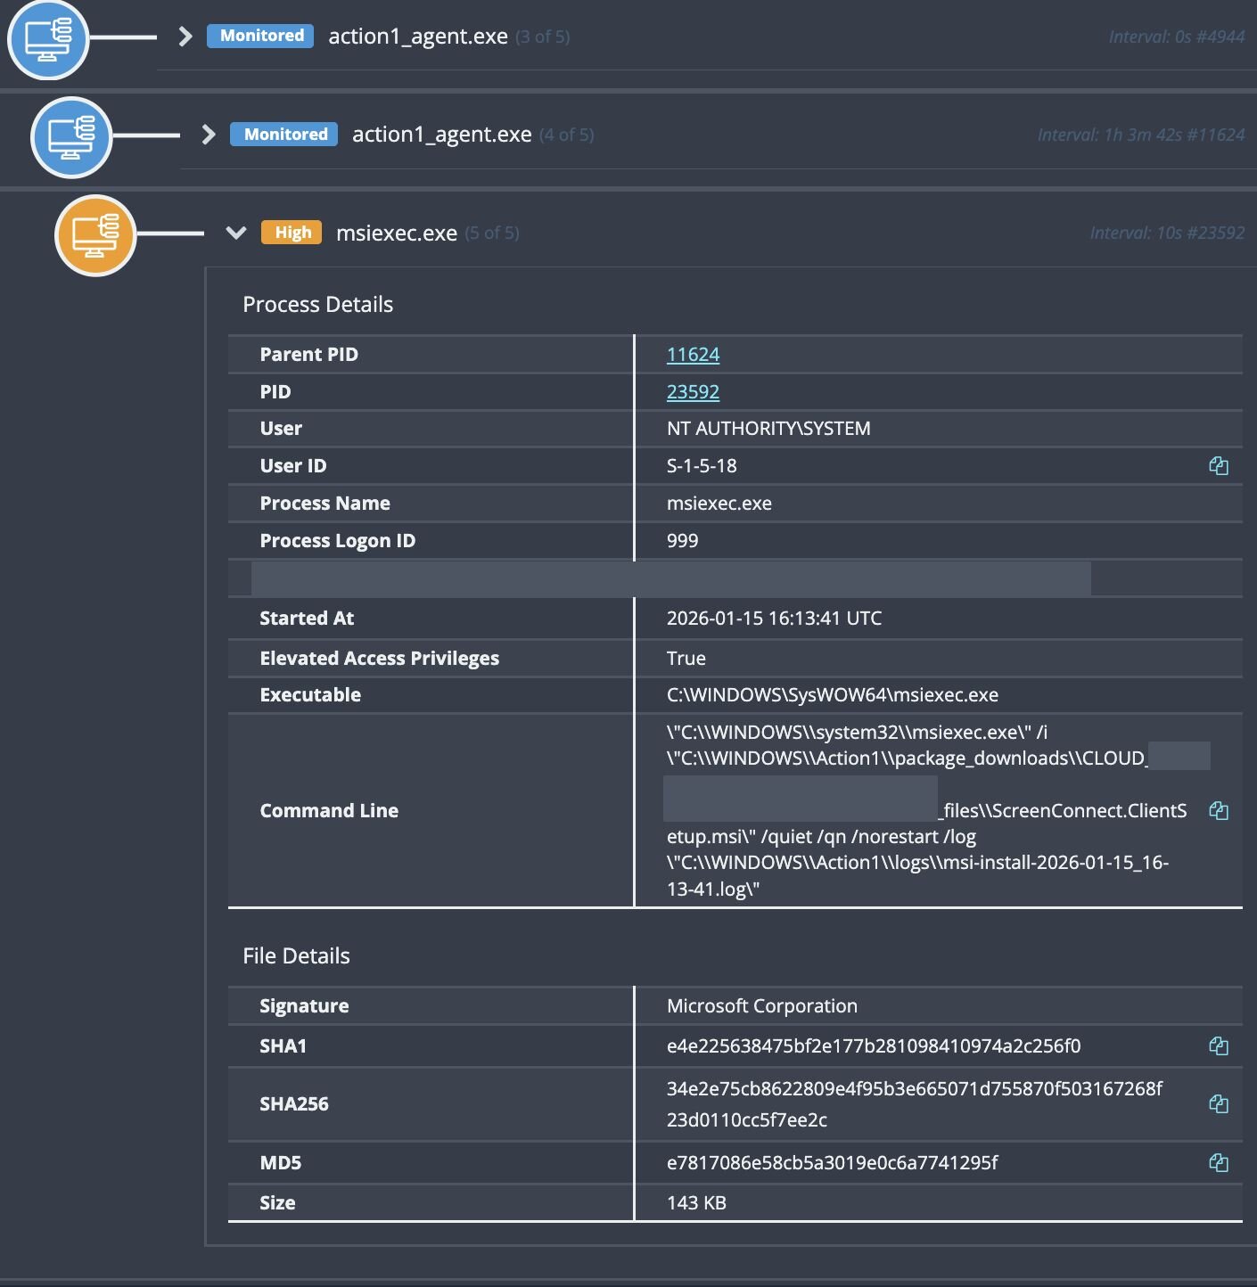The width and height of the screenshot is (1257, 1287).
Task: Click the High severity badge
Action: coord(292,233)
